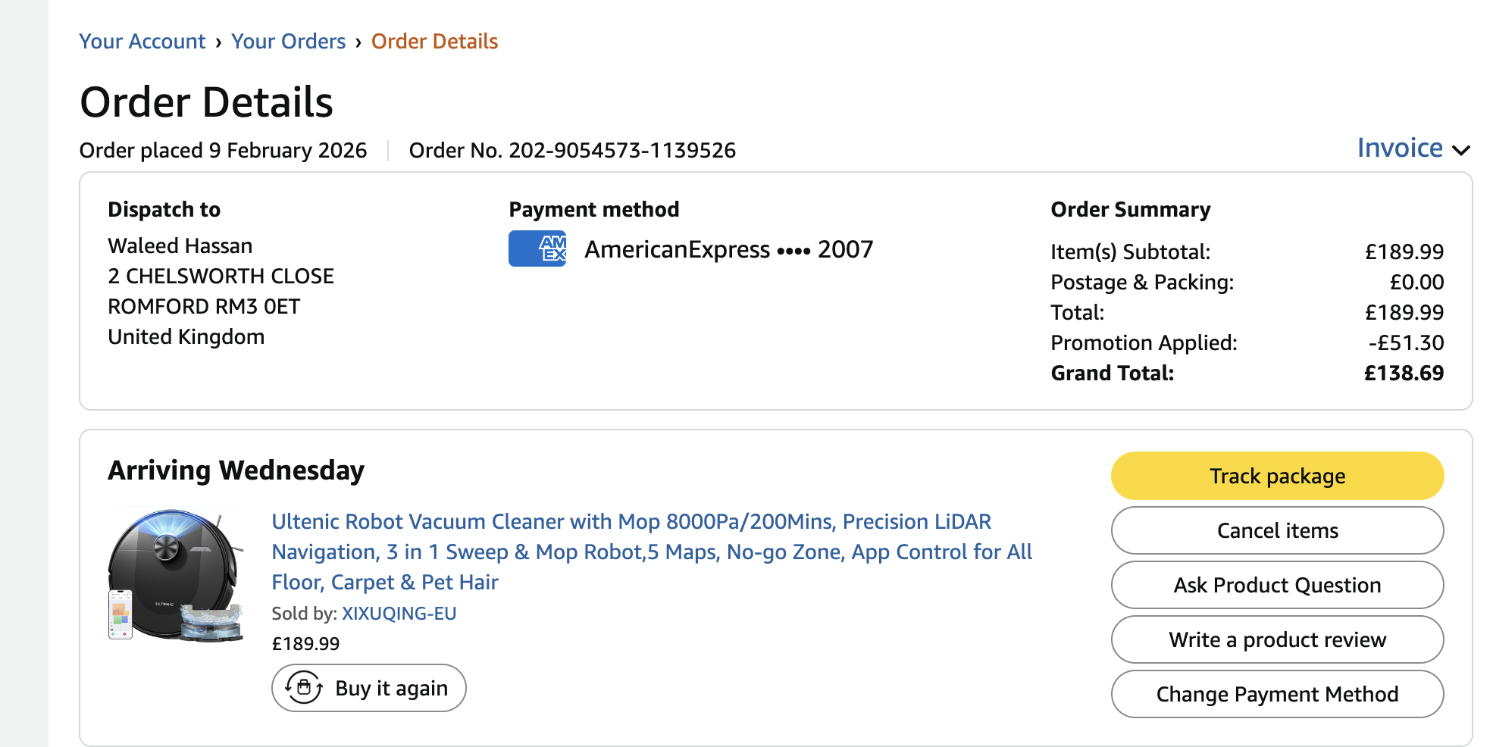Click the robot vacuum product thumbnail
Viewport: 1493px width, 747px height.
click(176, 574)
